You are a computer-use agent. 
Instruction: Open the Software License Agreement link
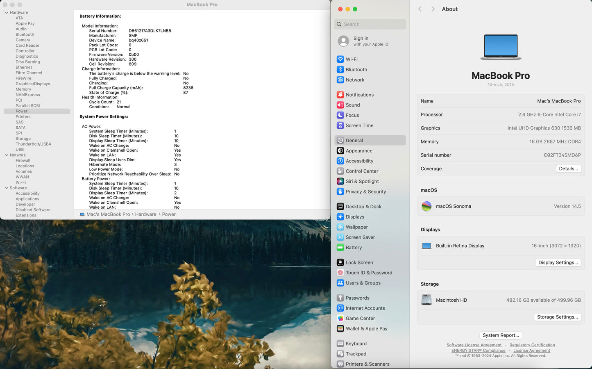pos(474,345)
